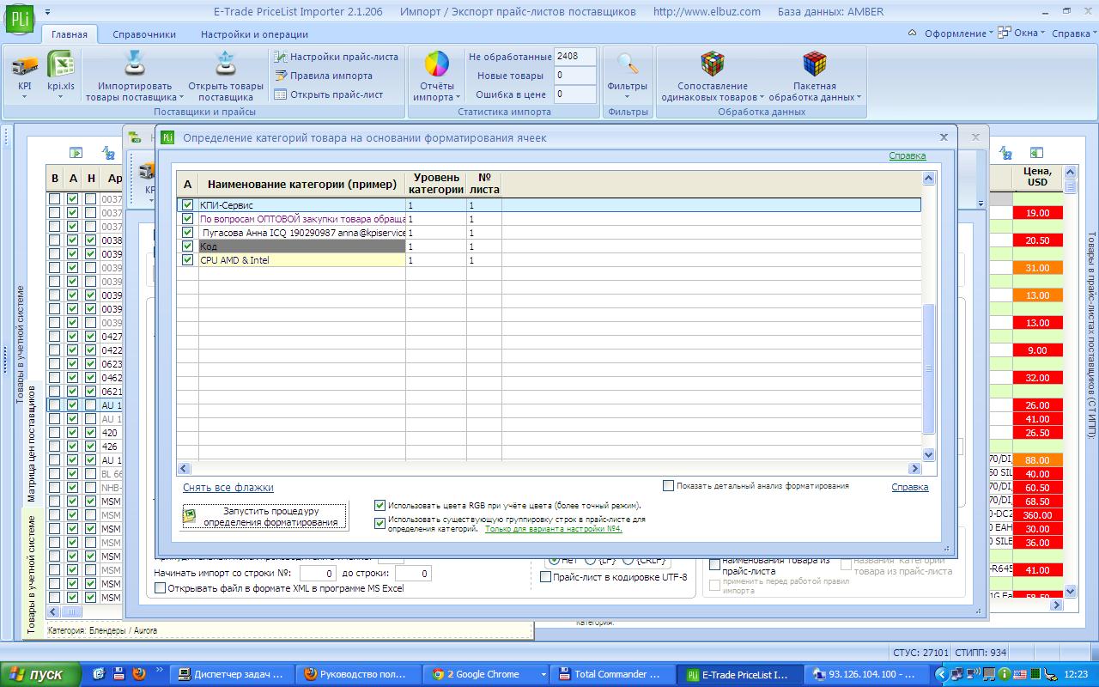Expand Фильтры dropdown arrow
The height and width of the screenshot is (687, 1099).
[x=628, y=97]
